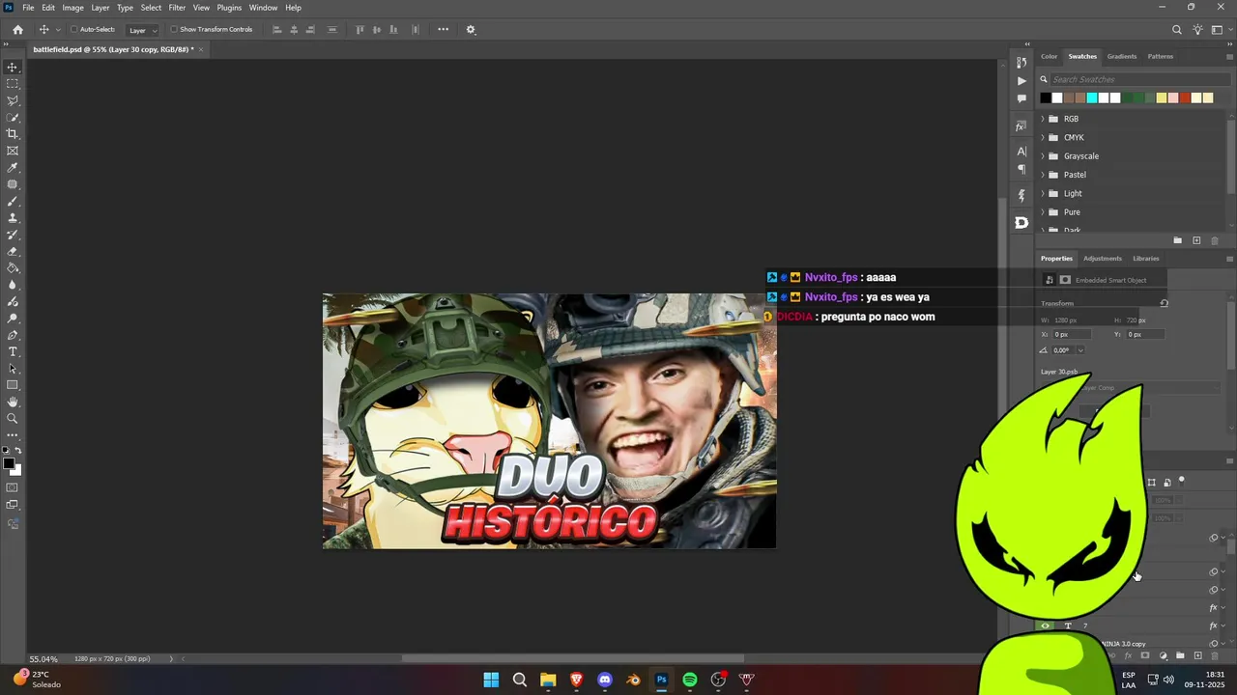
Task: Select the Paint Bucket tool
Action: [13, 268]
